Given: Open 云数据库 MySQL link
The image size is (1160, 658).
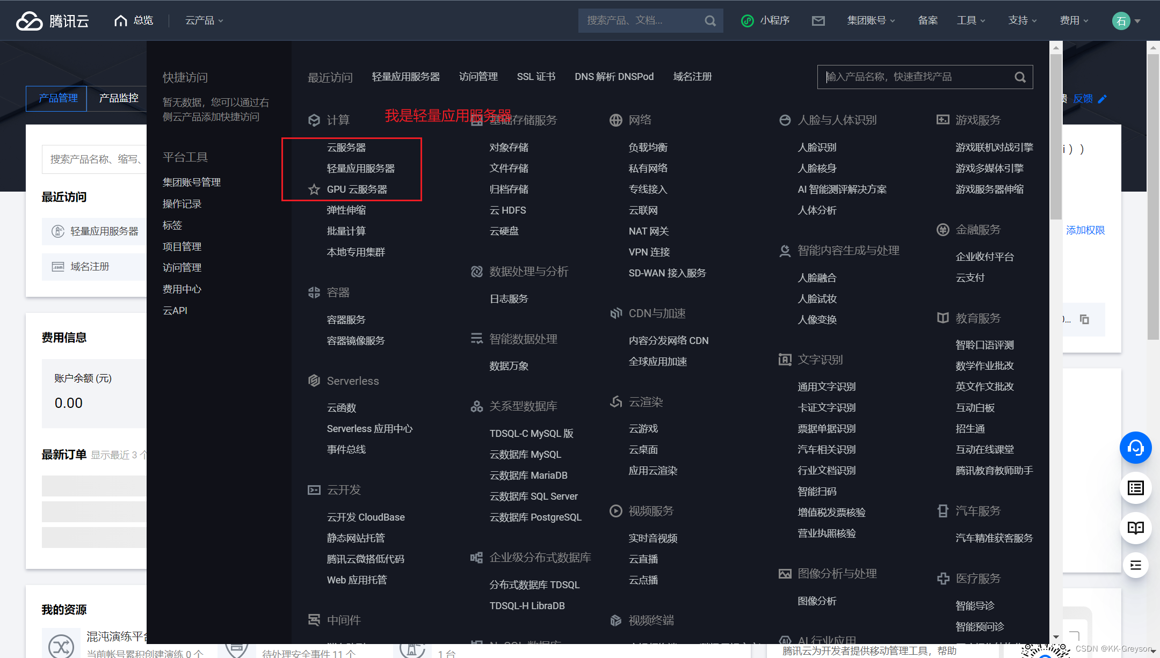Looking at the screenshot, I should click(525, 454).
